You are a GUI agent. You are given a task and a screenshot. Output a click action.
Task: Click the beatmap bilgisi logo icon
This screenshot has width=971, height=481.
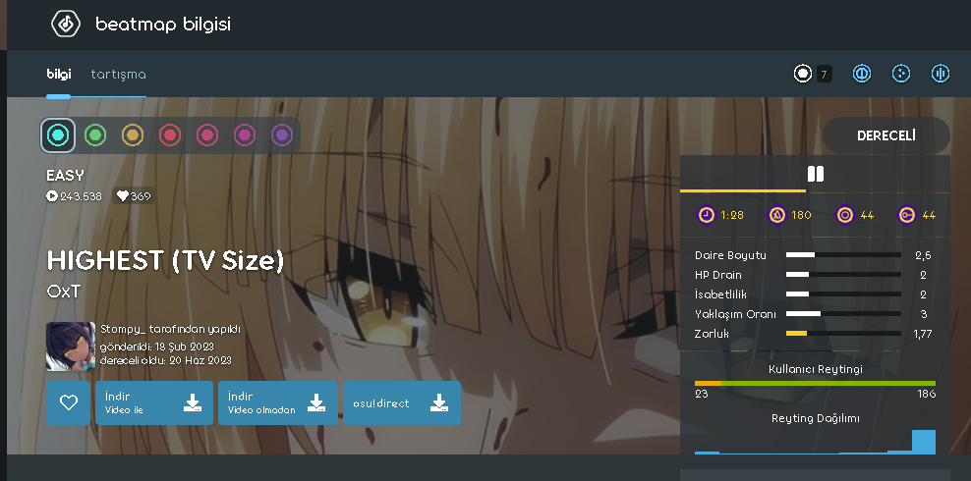[66, 25]
